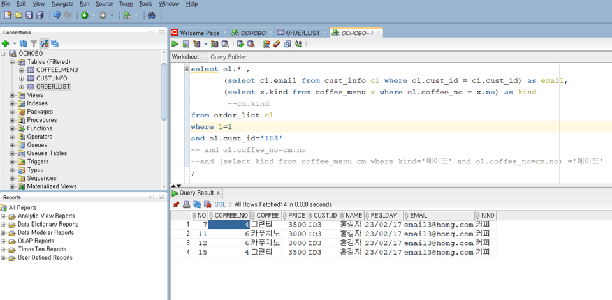612x300 pixels.
Task: Click the Run Script icon in the worksheet toolbar
Action: (186, 44)
